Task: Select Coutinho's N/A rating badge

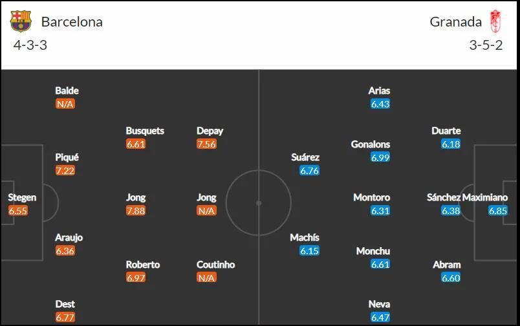Action: pos(206,277)
